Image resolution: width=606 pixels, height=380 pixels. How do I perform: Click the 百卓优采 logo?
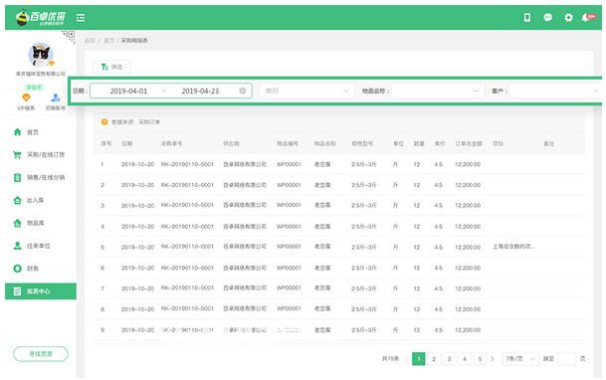point(40,18)
